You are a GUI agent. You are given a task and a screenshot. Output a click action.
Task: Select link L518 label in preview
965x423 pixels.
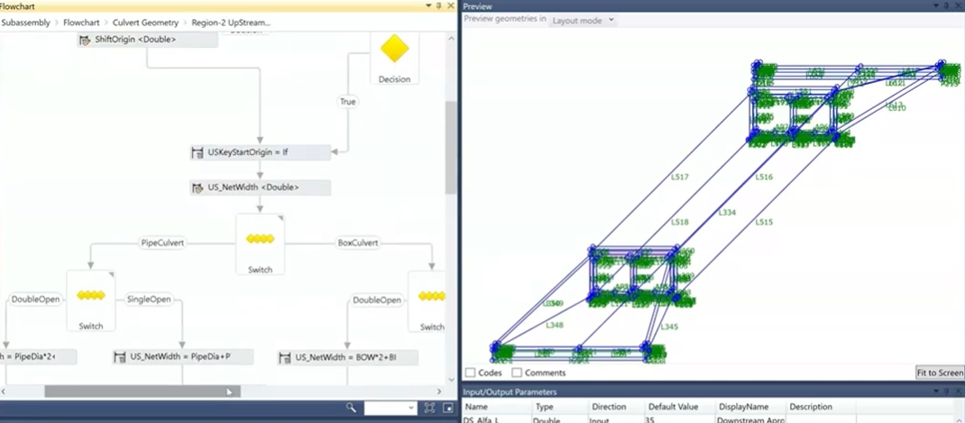[x=679, y=222]
